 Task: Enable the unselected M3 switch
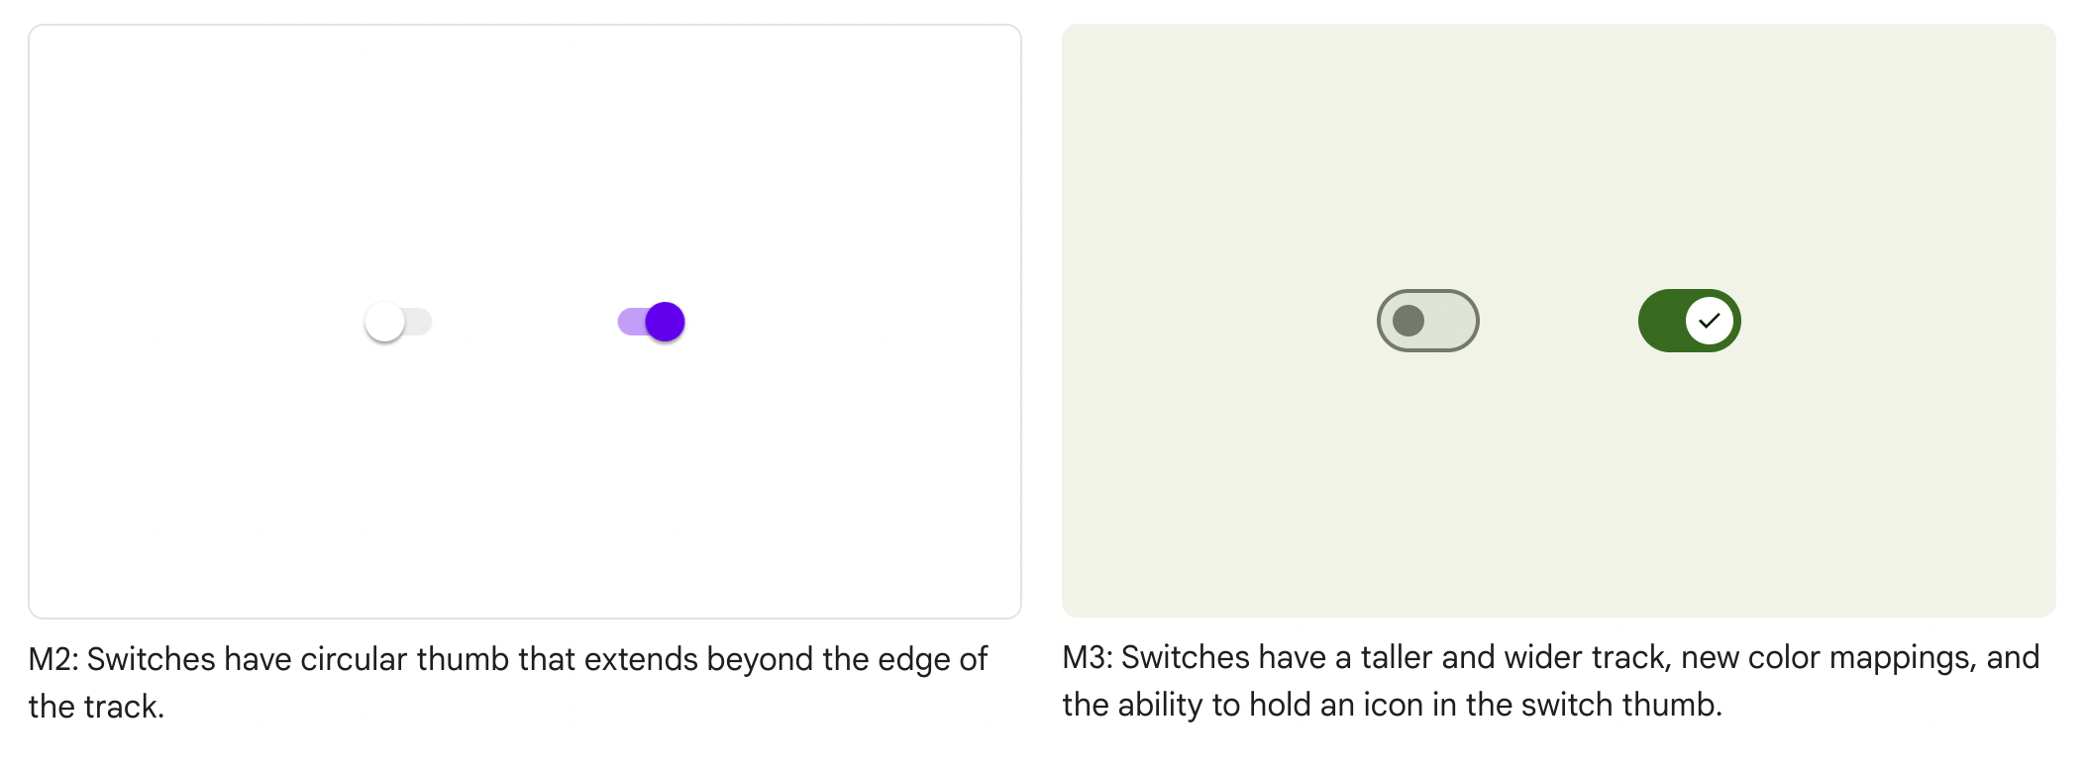pos(1428,320)
